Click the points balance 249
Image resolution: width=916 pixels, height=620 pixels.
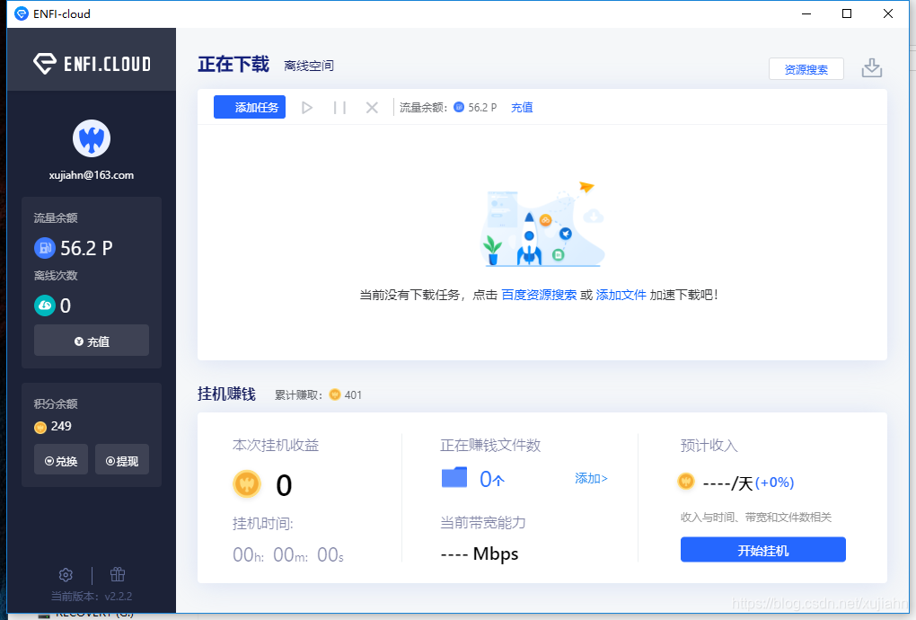[61, 427]
